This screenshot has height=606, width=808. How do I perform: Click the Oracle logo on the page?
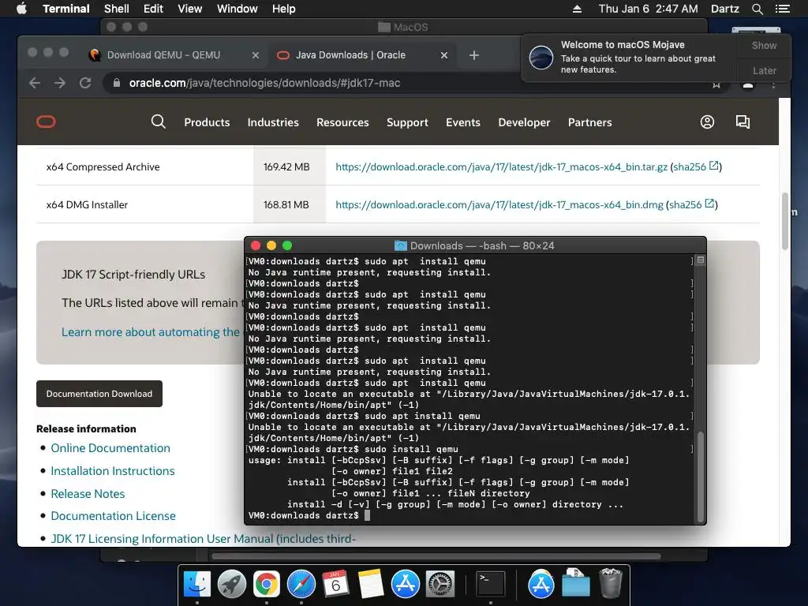(46, 122)
